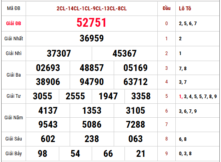Click the Giải Nhì number 37307
221x162 pixels.
pyautogui.click(x=59, y=53)
